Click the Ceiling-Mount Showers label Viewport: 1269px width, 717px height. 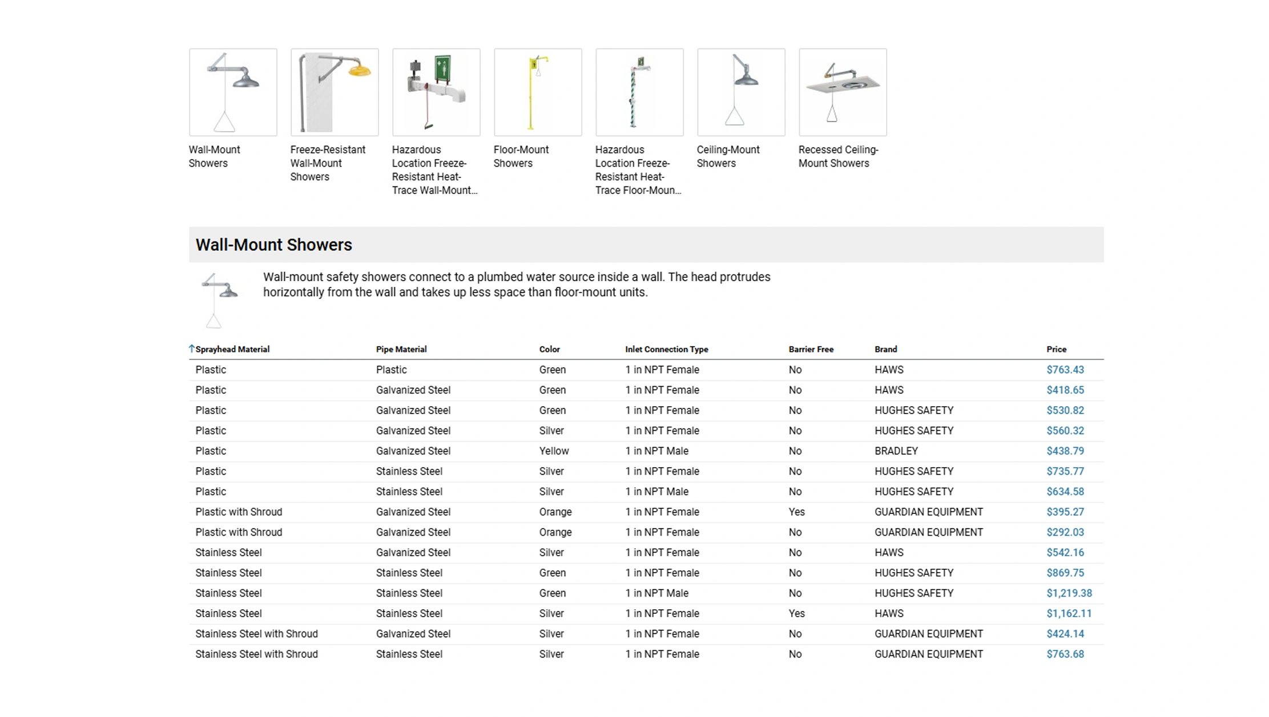[728, 156]
